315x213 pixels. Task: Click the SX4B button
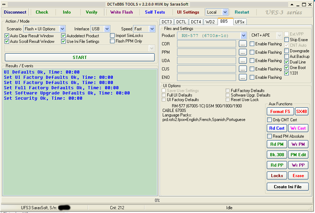coord(301,112)
